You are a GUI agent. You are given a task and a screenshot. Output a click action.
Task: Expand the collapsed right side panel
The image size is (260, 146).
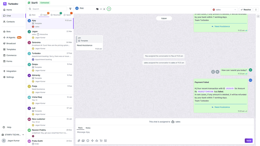pyautogui.click(x=258, y=16)
